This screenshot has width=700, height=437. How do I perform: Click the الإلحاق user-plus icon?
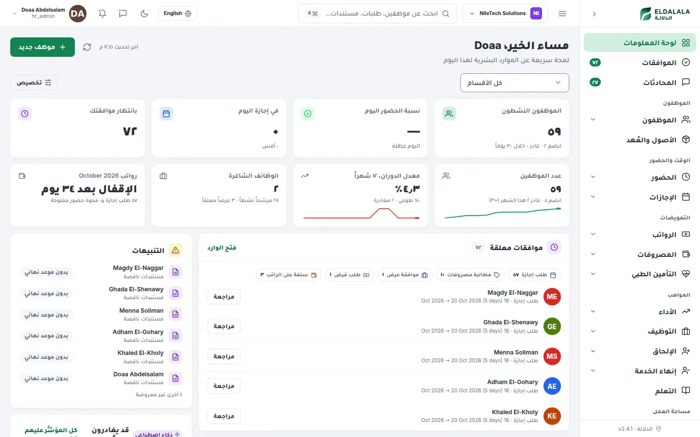click(686, 351)
